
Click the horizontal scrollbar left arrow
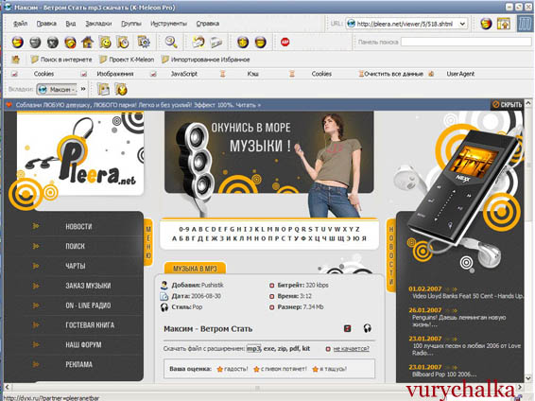(x=7, y=388)
